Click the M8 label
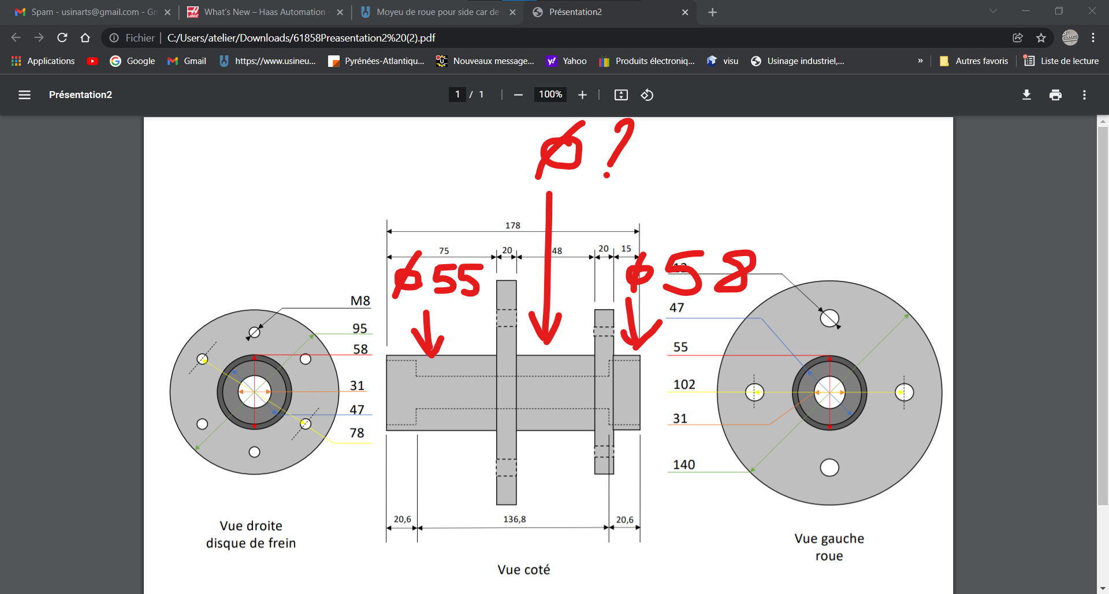This screenshot has height=594, width=1109. tap(360, 300)
